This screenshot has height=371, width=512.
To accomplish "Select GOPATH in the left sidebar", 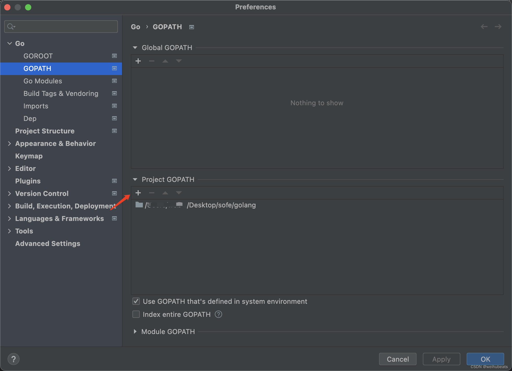I will coord(37,68).
